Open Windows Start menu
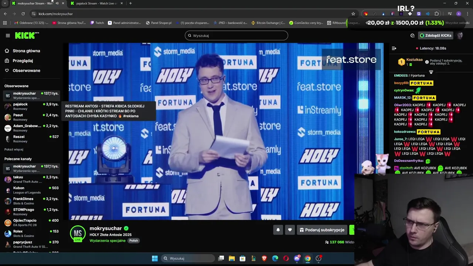The width and height of the screenshot is (473, 266). click(155, 258)
